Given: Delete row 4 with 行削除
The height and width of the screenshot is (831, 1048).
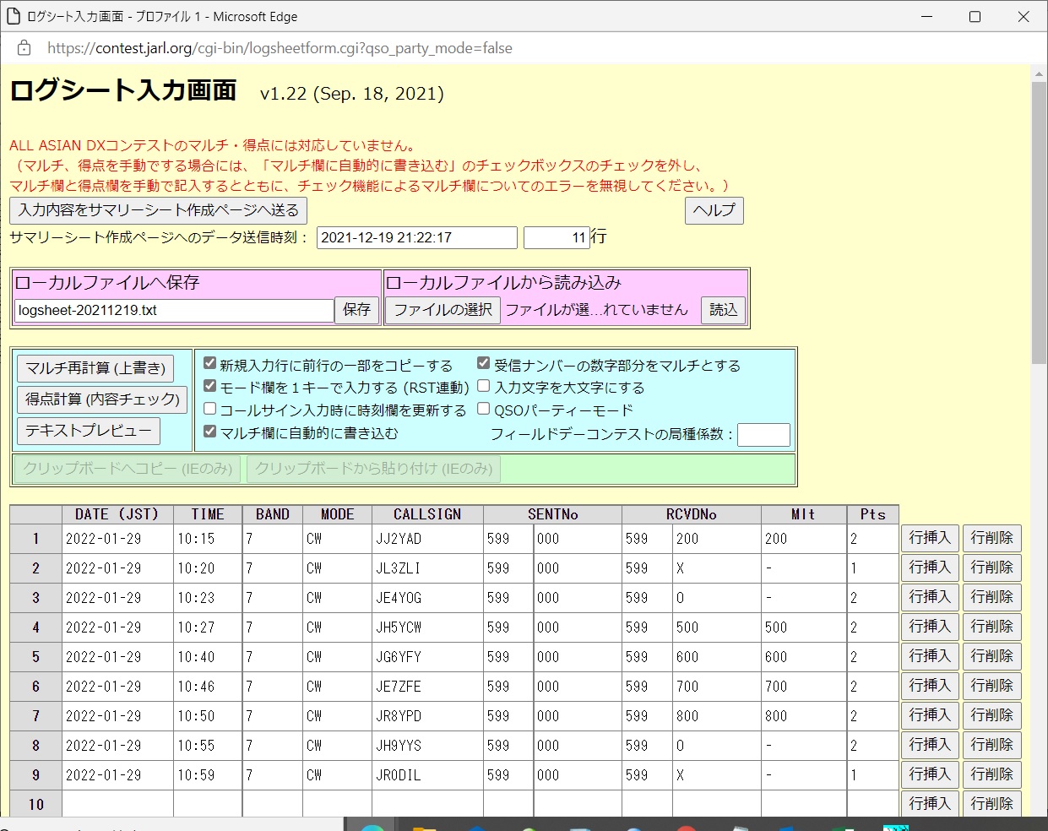Looking at the screenshot, I should click(x=992, y=627).
